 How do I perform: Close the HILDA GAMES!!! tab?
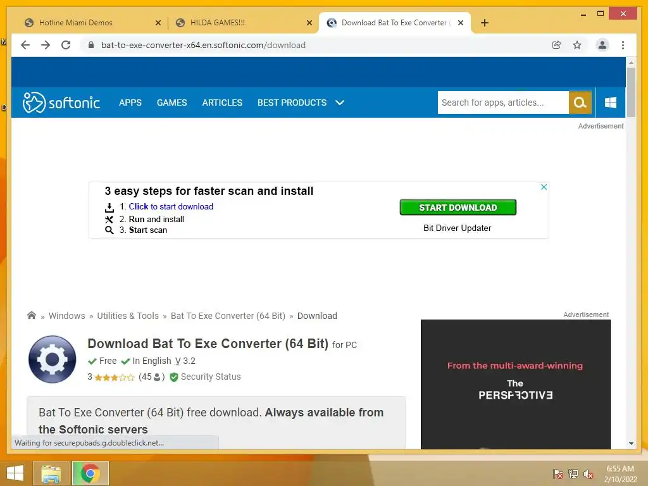(309, 23)
